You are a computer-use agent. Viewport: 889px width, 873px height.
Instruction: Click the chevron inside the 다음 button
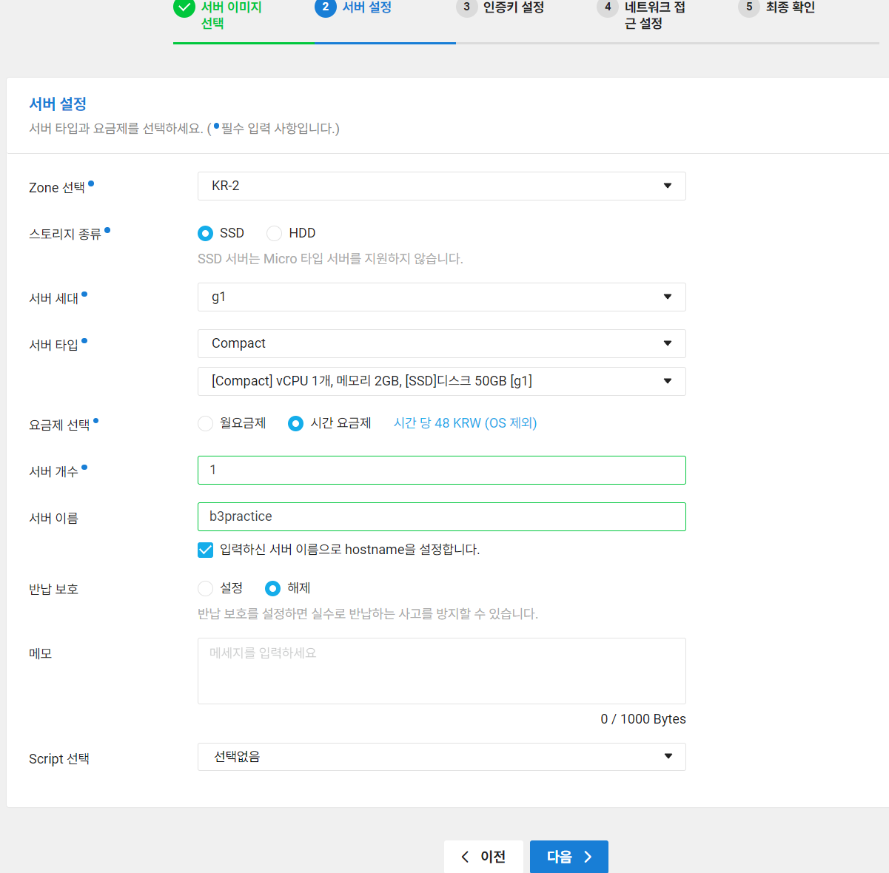[588, 856]
